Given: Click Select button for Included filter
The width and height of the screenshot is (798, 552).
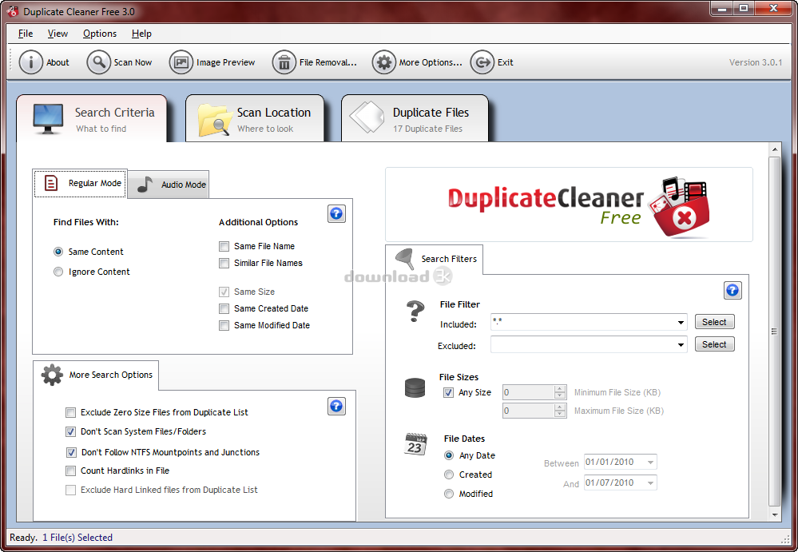Looking at the screenshot, I should (715, 322).
